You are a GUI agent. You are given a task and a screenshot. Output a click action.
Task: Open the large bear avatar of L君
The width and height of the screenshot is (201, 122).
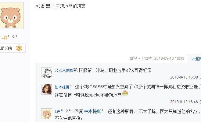pyautogui.click(x=11, y=16)
